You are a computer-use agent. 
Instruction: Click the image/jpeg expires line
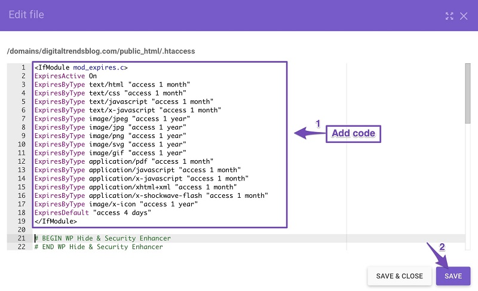112,118
